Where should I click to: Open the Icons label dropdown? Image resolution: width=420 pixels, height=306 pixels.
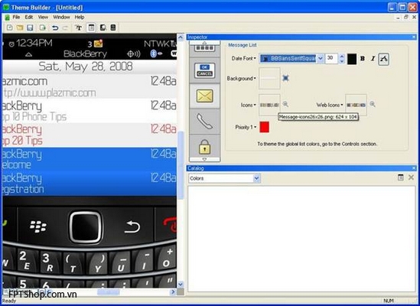tap(249, 105)
